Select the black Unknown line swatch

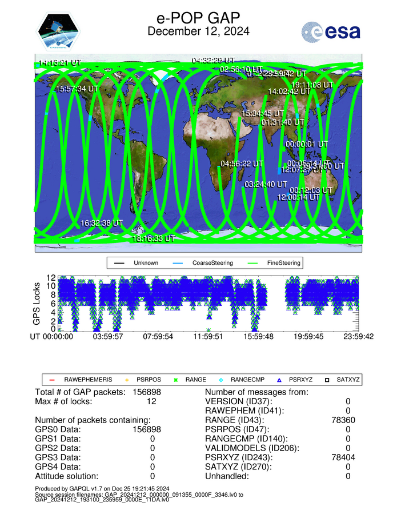click(119, 264)
